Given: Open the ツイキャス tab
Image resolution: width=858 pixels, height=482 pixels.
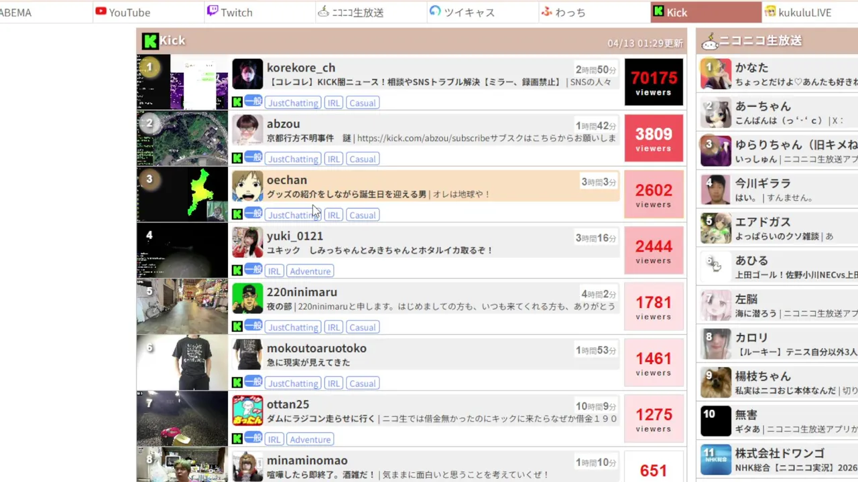Looking at the screenshot, I should click(x=483, y=12).
